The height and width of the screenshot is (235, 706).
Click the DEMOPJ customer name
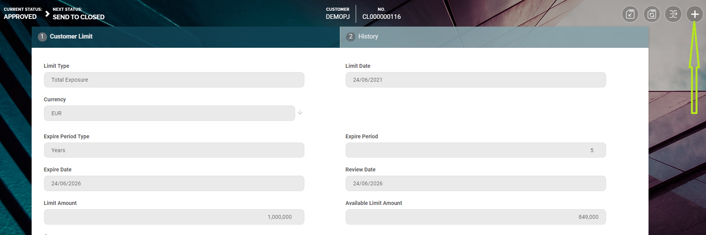(338, 17)
